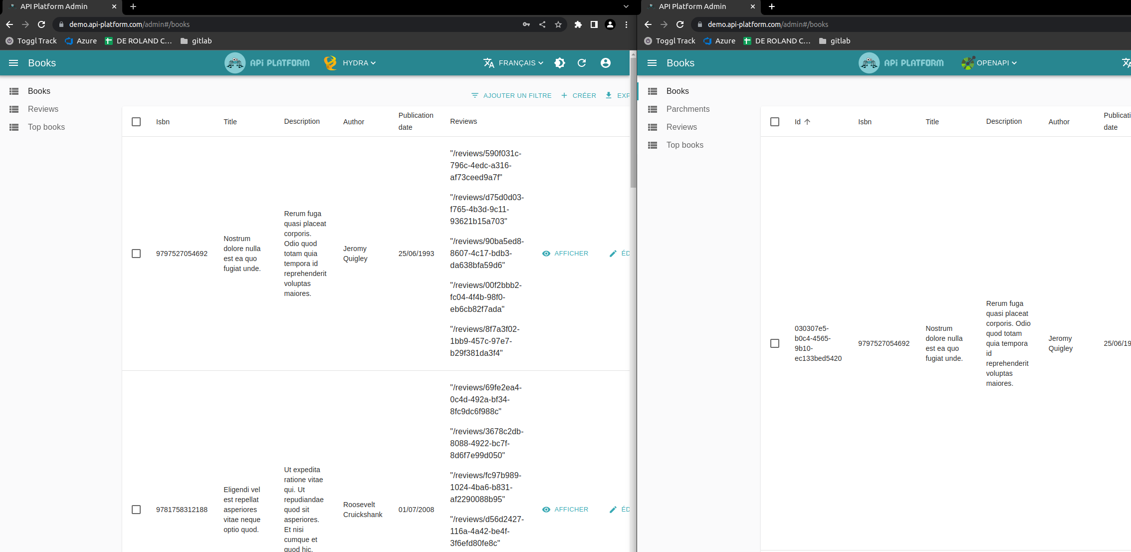1131x552 pixels.
Task: Click AFFICHER on the first book row
Action: tap(565, 254)
